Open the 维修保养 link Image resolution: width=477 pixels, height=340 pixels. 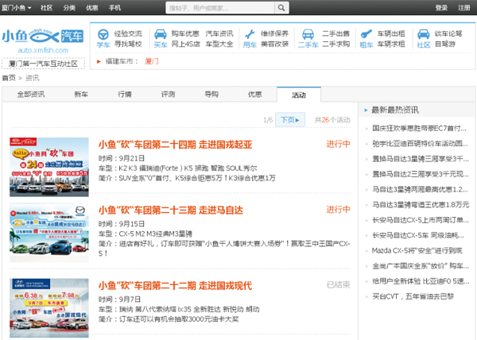tap(275, 33)
